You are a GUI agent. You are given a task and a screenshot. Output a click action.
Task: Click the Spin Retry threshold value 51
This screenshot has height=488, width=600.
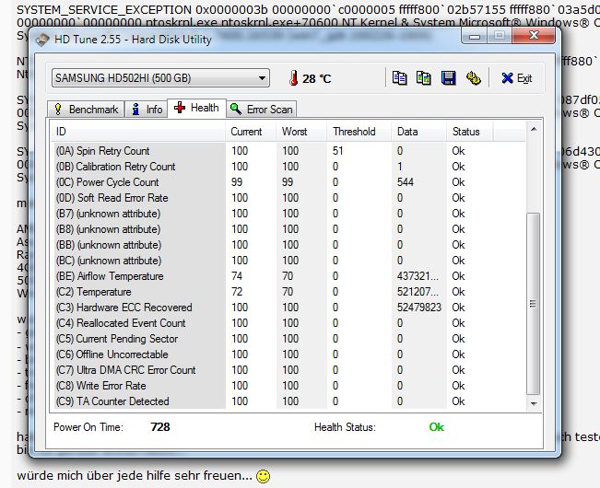338,151
